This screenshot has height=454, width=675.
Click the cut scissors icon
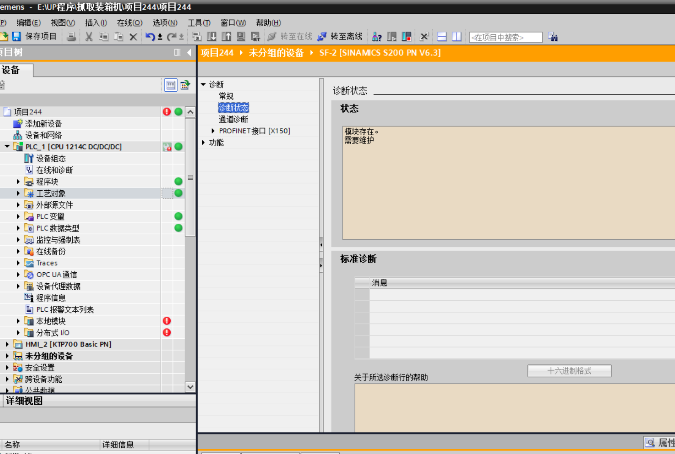89,37
